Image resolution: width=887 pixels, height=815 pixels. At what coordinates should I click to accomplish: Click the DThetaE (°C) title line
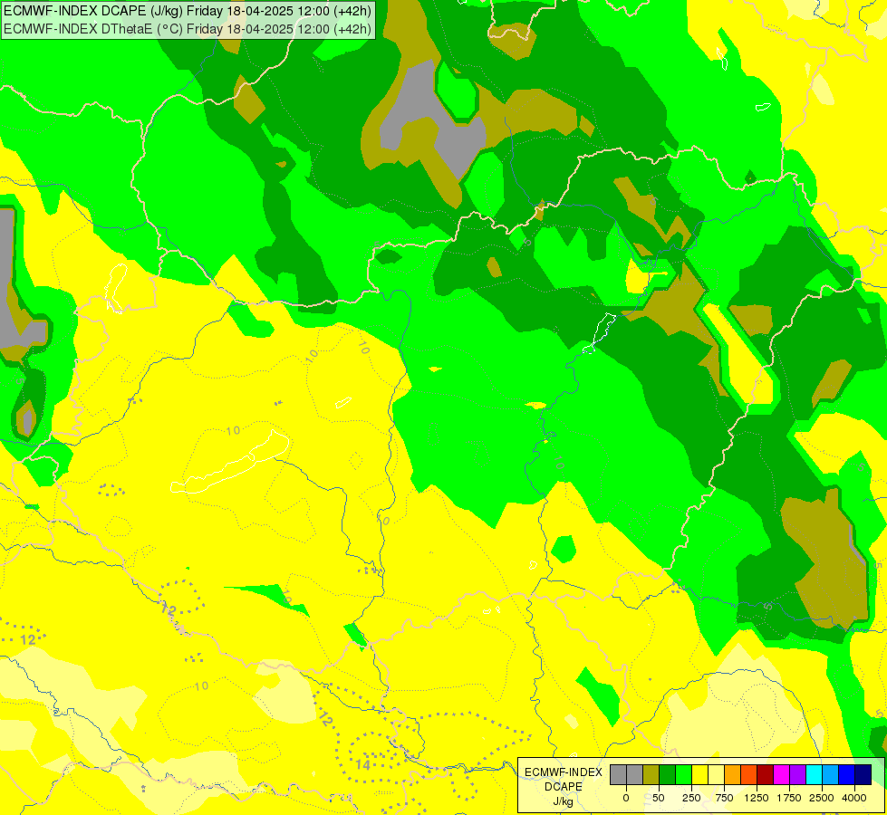click(x=188, y=28)
